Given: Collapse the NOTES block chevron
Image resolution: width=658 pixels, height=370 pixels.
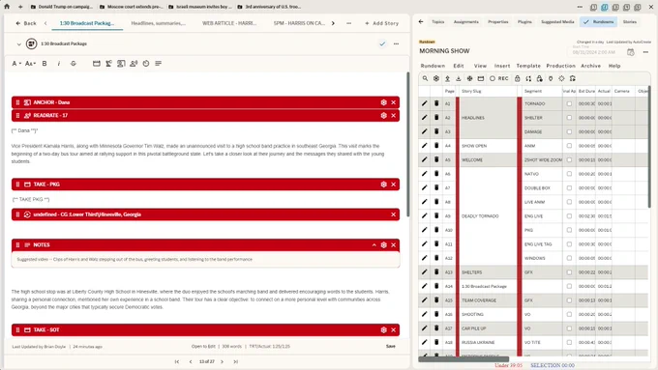Looking at the screenshot, I should tap(374, 245).
